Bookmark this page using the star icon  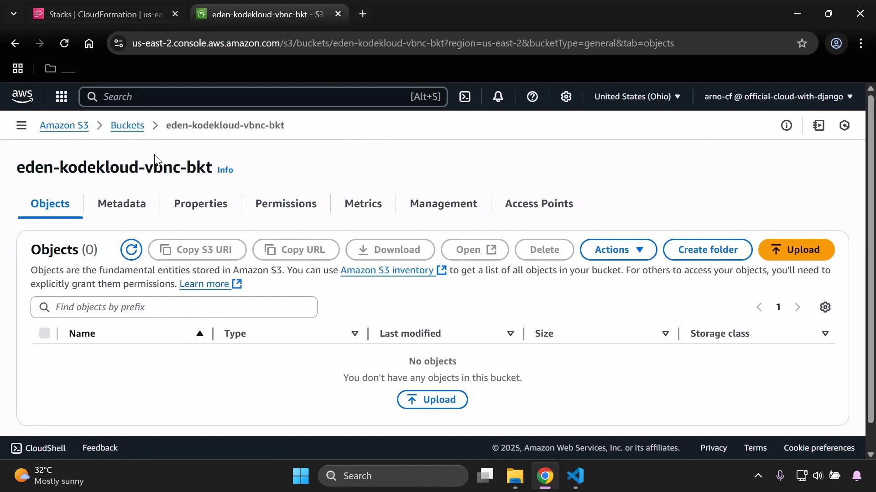point(802,43)
